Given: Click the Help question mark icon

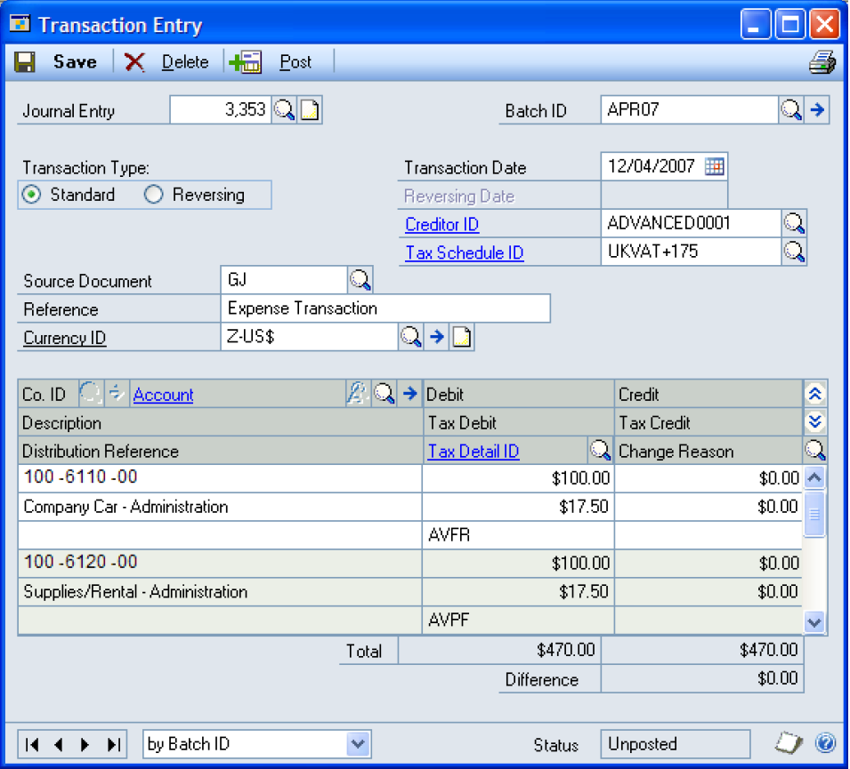Looking at the screenshot, I should tap(824, 743).
